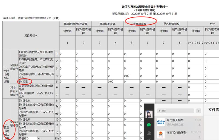Click the 纳税检查调整 column header
The width and height of the screenshot is (219, 140).
[x=172, y=24]
